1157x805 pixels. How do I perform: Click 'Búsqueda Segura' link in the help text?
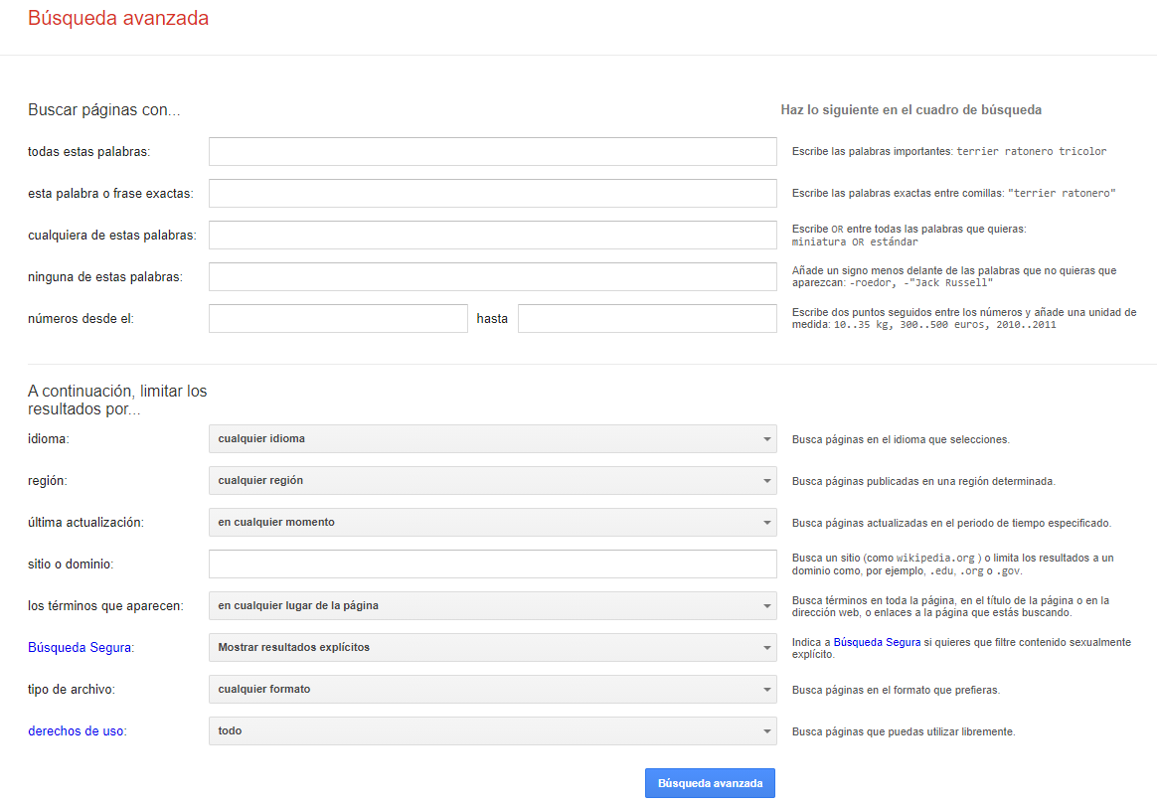coord(875,643)
